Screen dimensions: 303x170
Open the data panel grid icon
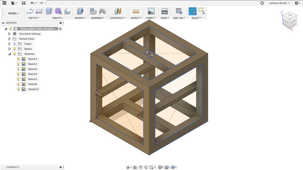(4, 3)
